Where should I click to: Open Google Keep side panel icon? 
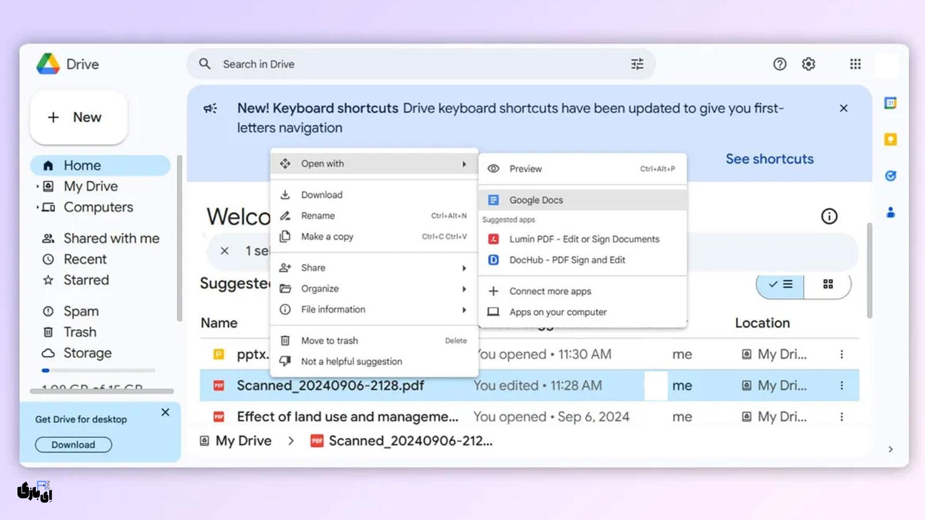891,139
